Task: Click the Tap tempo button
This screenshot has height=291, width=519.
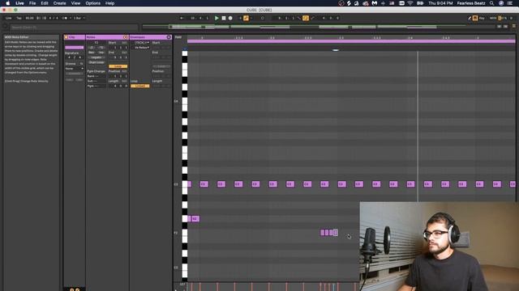Action: point(19,18)
